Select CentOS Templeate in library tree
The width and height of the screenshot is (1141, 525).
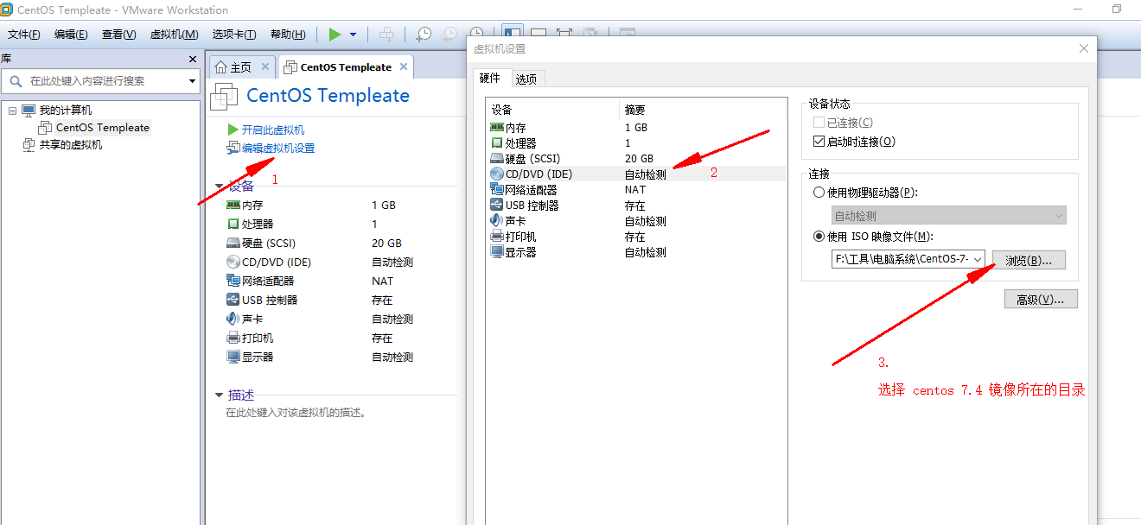pyautogui.click(x=103, y=128)
